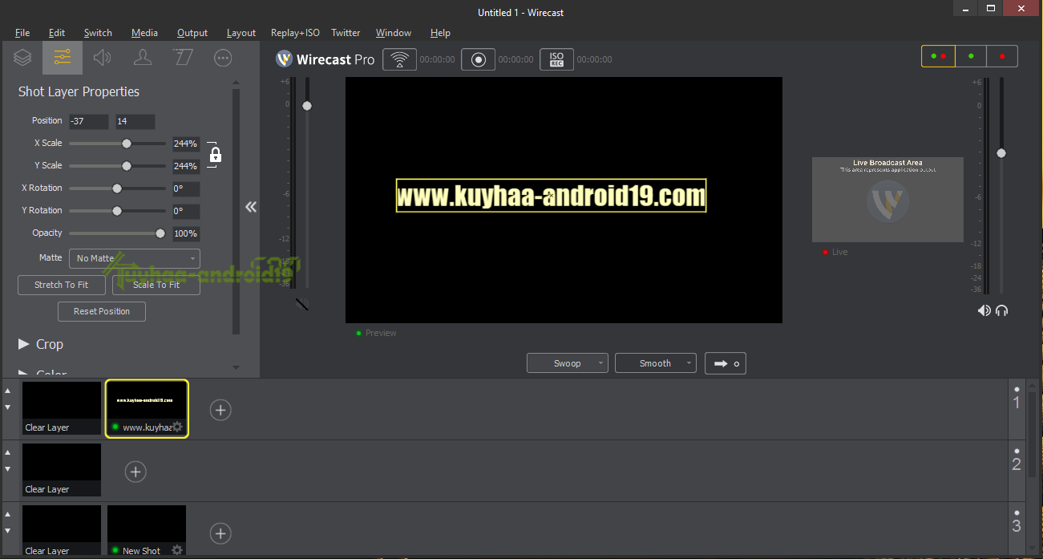Image resolution: width=1043 pixels, height=559 pixels.
Task: Adjust the Y Rotation slider
Action: click(117, 211)
